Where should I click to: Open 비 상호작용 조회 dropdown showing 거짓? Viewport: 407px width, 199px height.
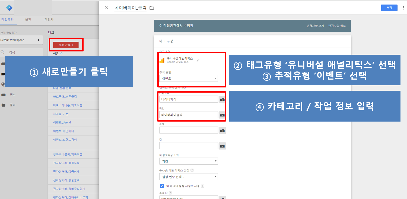tap(189, 161)
